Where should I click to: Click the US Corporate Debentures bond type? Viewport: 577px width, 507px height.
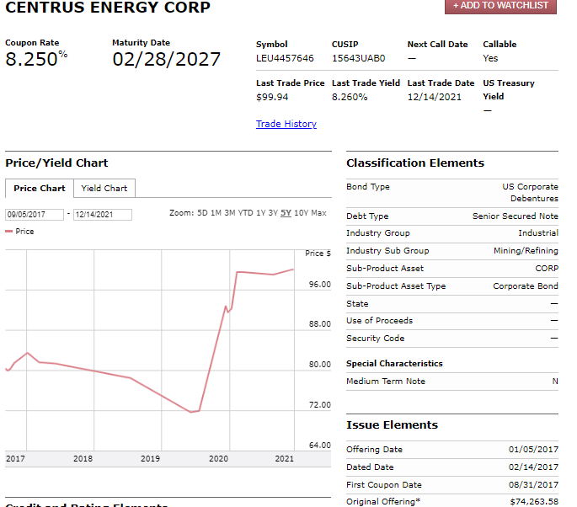click(531, 192)
